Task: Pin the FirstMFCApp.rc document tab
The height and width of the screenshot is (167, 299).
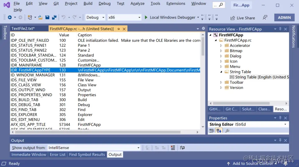Action: tap(119, 29)
